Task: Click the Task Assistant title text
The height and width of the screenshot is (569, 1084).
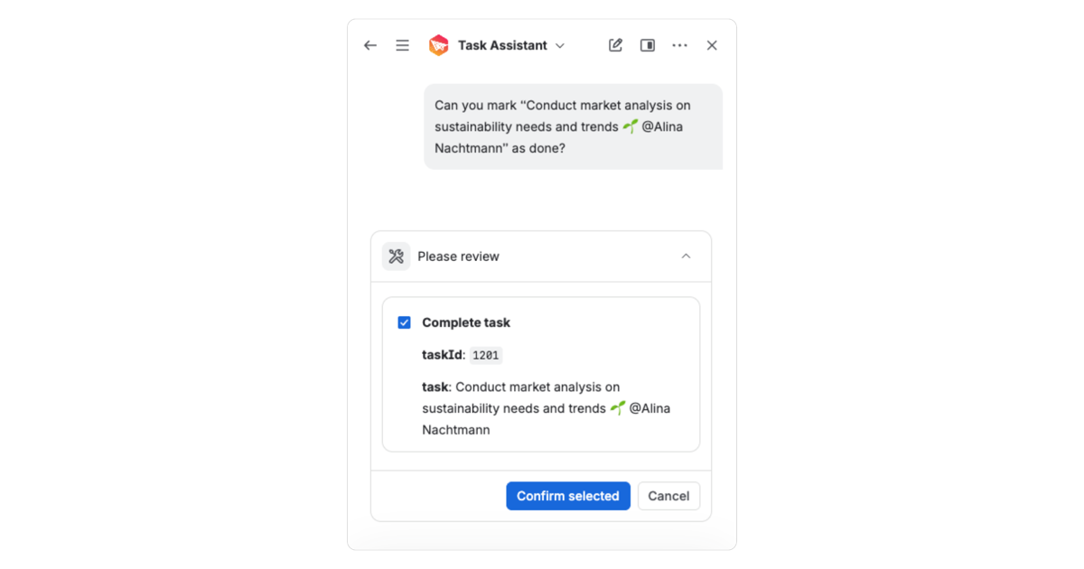Action: tap(502, 45)
